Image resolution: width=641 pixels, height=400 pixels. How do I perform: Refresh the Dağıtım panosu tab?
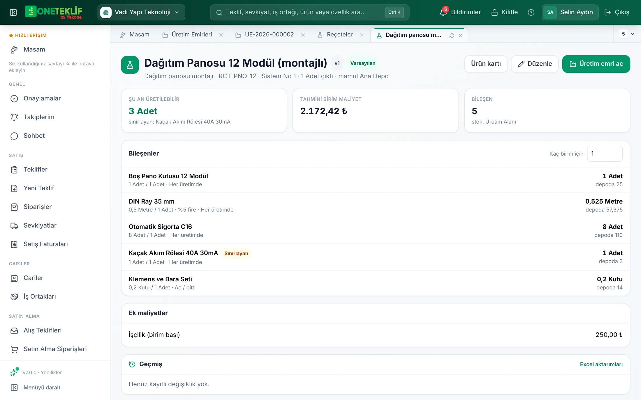tap(452, 35)
